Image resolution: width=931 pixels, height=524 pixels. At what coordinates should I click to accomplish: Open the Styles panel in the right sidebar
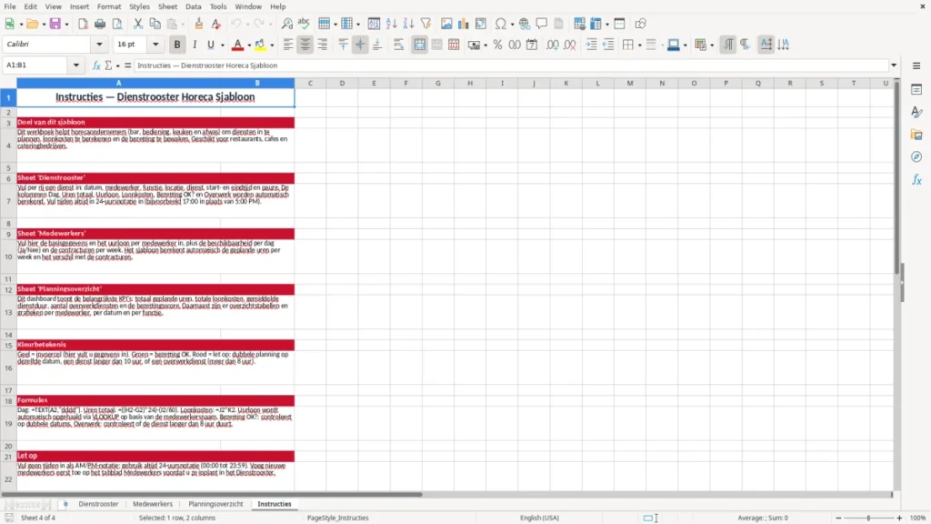click(916, 112)
